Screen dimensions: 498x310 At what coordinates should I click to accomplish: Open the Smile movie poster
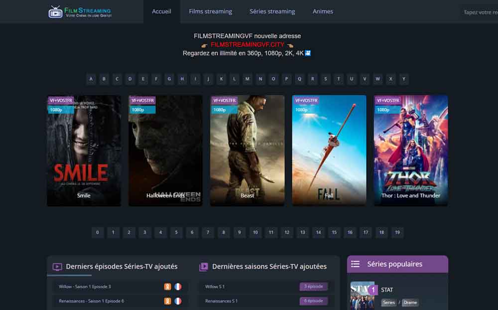pos(84,151)
